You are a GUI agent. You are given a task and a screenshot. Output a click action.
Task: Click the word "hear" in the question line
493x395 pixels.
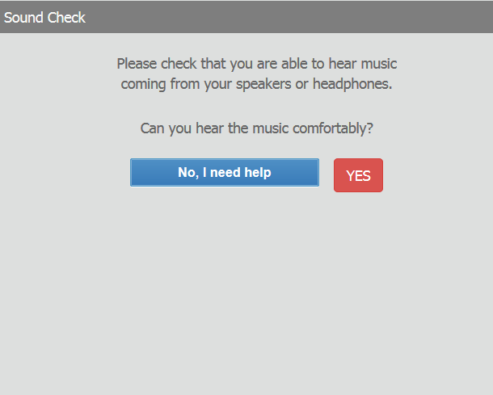coord(210,128)
